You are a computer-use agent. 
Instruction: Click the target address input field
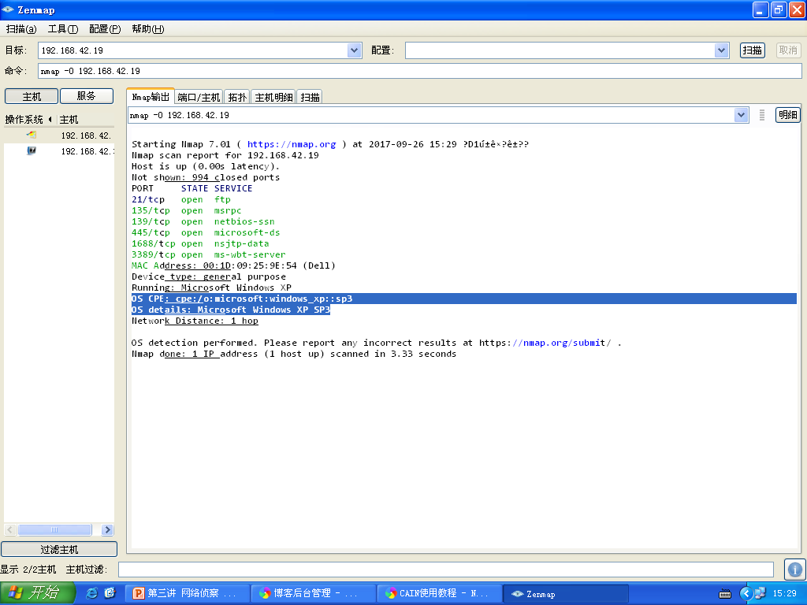coord(194,50)
